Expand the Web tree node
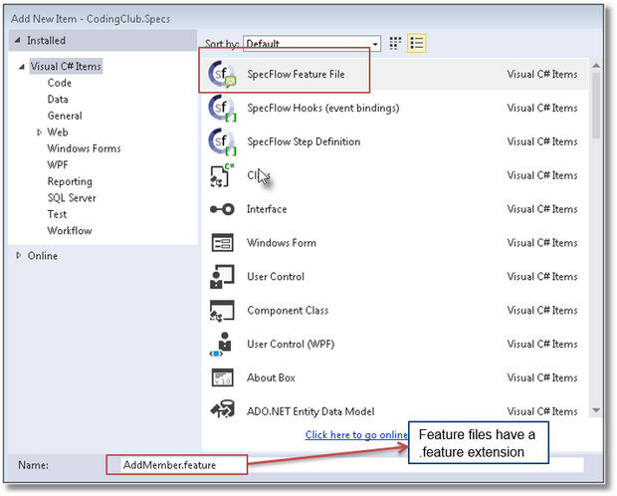This screenshot has height=496, width=617. [x=39, y=132]
